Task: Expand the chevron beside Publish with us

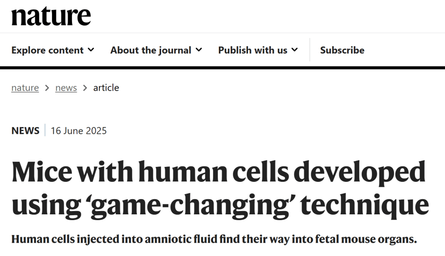Action: click(295, 50)
